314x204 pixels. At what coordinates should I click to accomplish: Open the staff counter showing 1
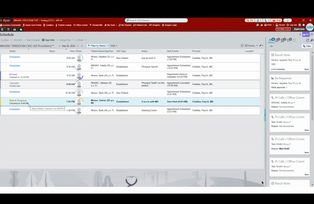pyautogui.click(x=259, y=20)
